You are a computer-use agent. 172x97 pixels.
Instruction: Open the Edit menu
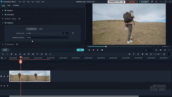[x=24, y=2]
